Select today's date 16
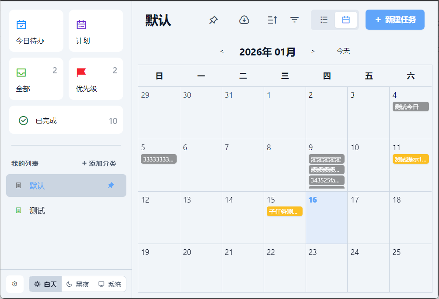The width and height of the screenshot is (439, 299). click(x=327, y=217)
